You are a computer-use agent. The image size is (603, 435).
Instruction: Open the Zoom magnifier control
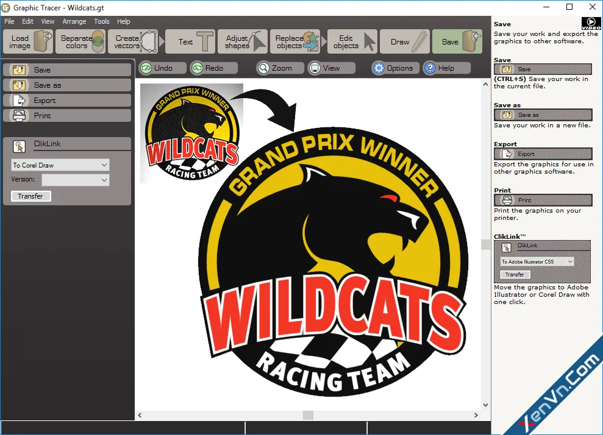(275, 68)
